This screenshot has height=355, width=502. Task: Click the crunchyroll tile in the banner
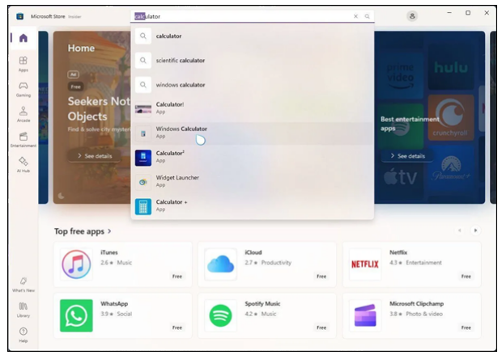pos(451,118)
